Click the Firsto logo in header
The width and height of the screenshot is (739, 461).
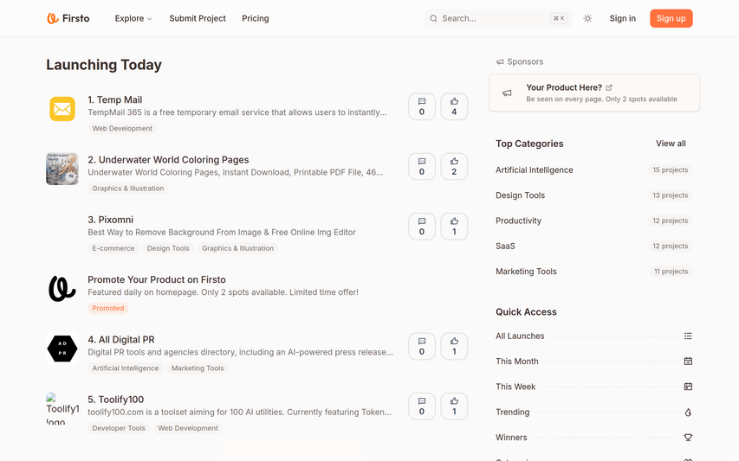(68, 18)
